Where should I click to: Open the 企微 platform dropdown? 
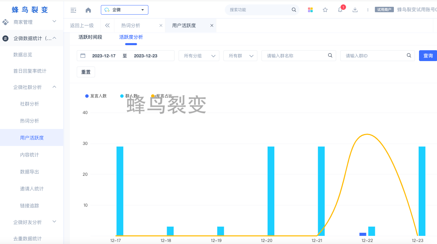pyautogui.click(x=124, y=10)
